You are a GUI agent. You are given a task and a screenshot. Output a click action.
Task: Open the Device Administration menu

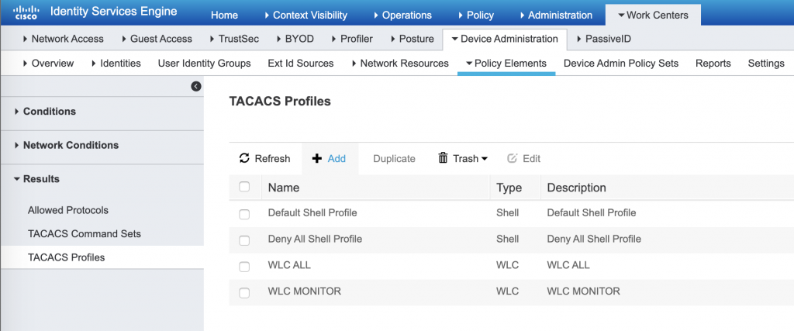point(505,39)
